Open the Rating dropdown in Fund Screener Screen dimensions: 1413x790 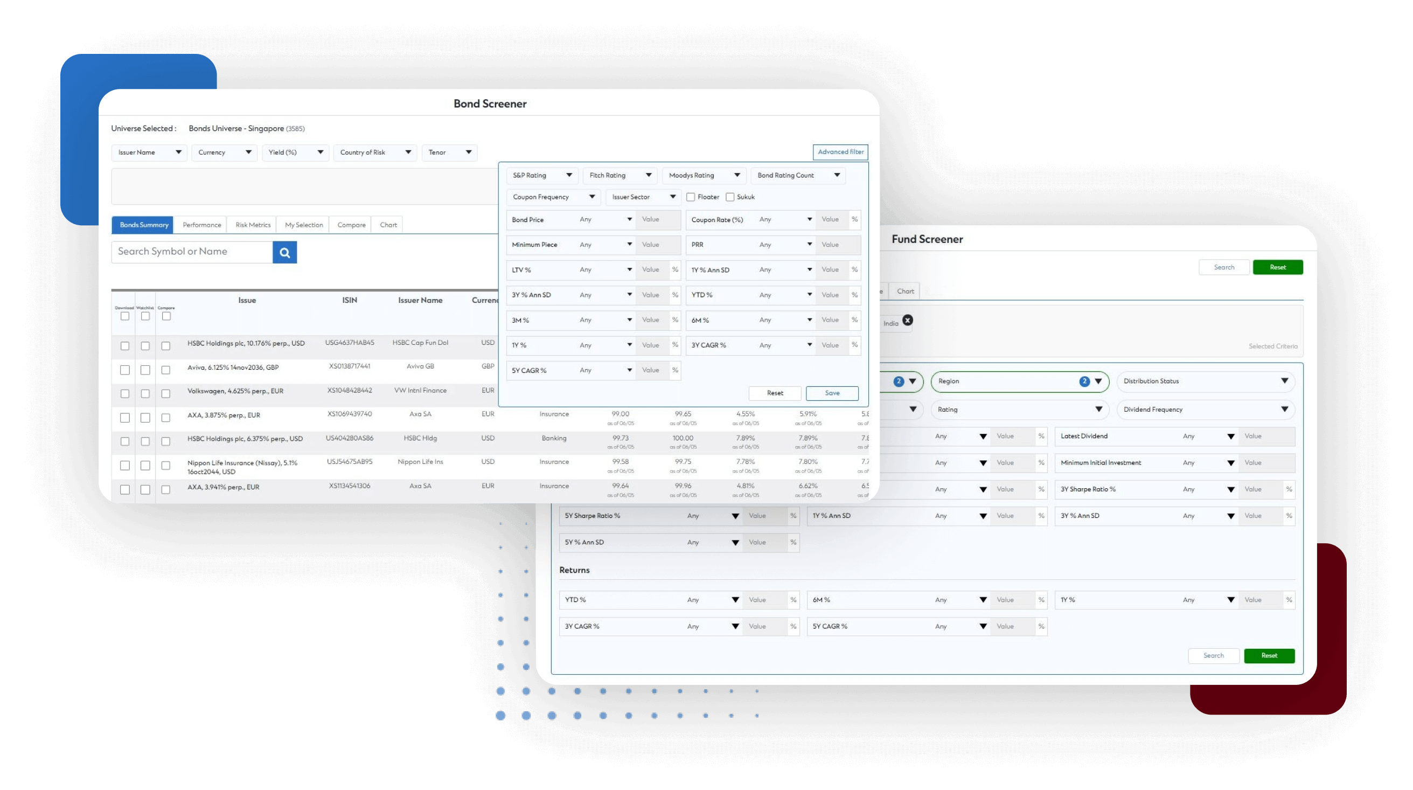1020,411
